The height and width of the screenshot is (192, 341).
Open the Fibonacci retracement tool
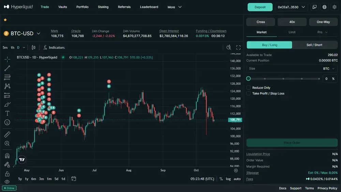click(7, 77)
